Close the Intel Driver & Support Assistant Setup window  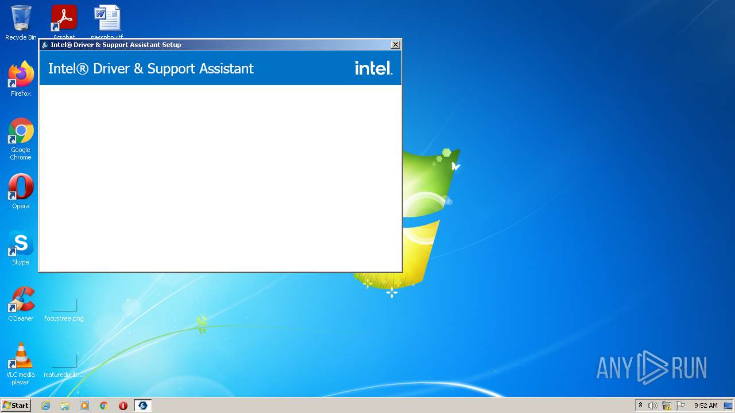pos(396,45)
